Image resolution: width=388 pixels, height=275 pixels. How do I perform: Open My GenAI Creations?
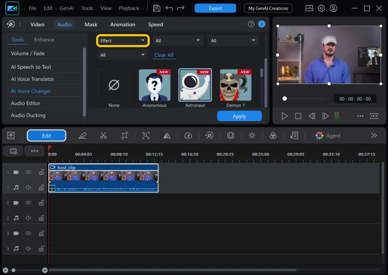point(268,8)
